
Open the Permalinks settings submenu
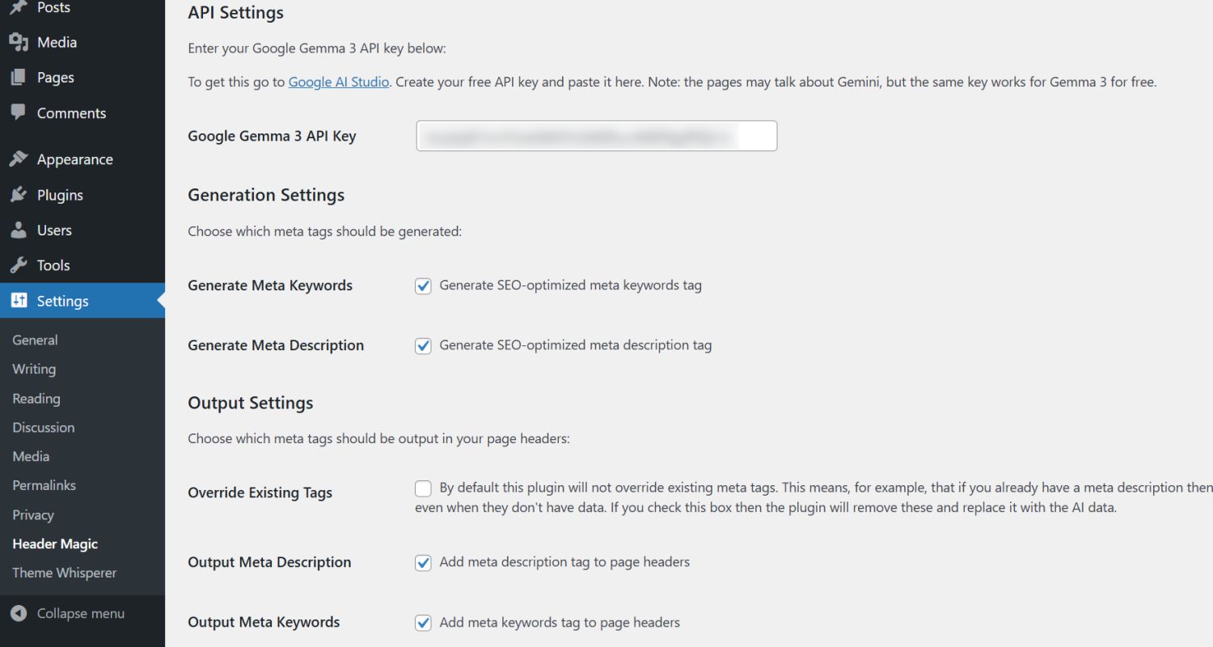[44, 485]
